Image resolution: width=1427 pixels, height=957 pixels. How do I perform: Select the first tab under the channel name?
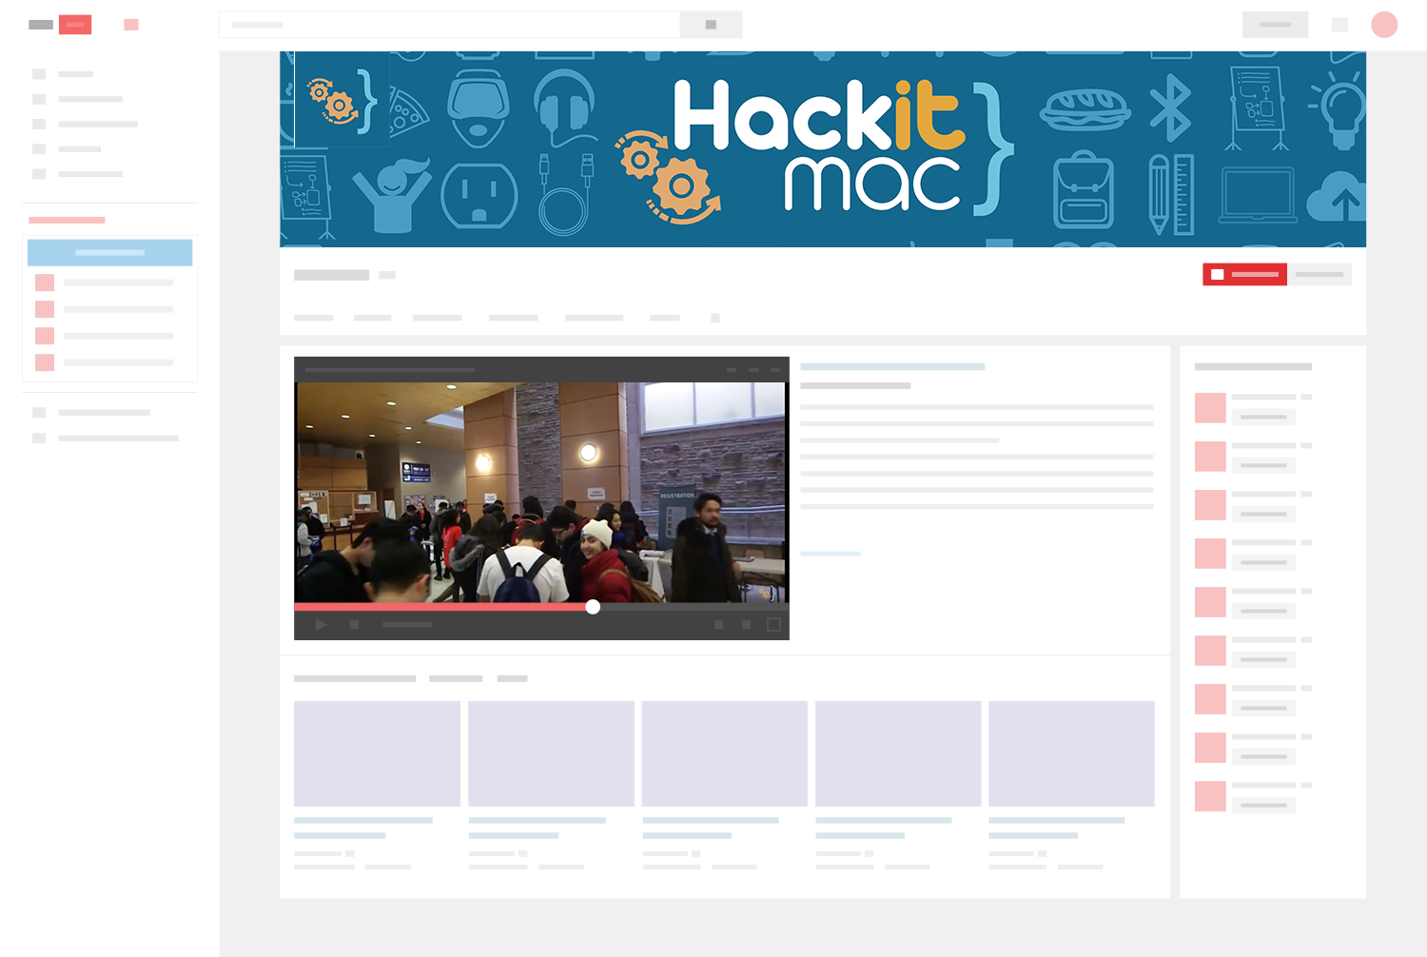[x=313, y=318]
